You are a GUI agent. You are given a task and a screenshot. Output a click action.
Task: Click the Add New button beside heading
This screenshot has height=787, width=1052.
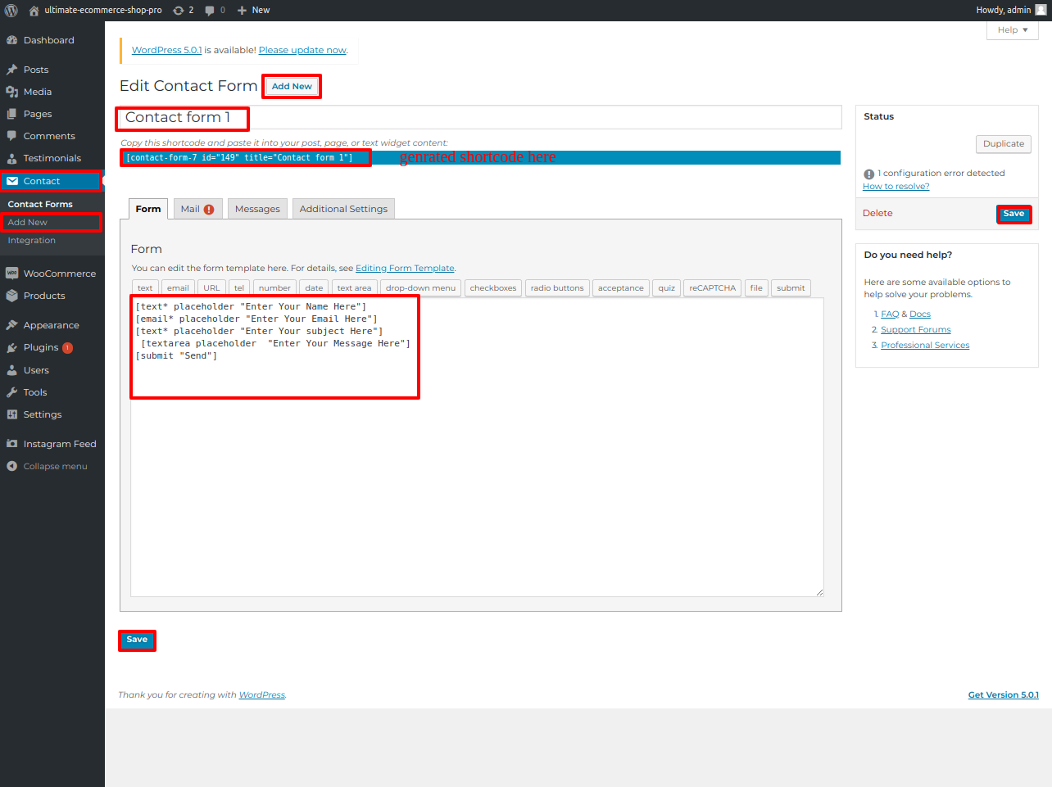pos(292,86)
